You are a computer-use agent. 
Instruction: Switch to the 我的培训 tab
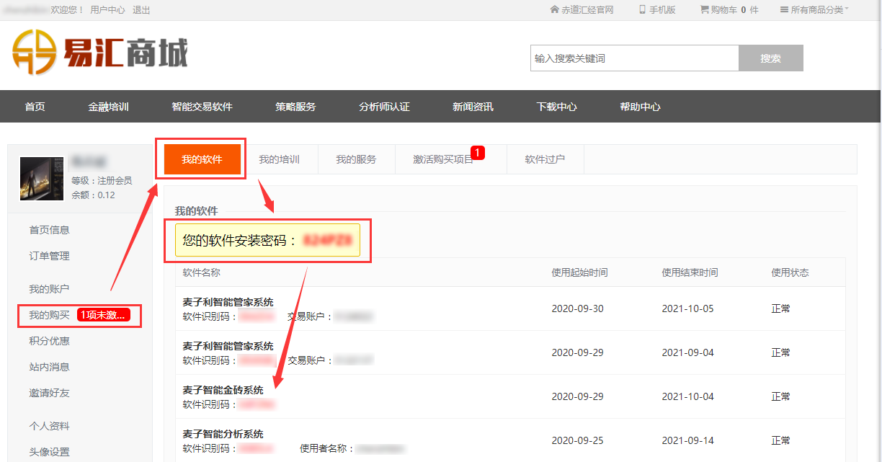click(x=279, y=159)
